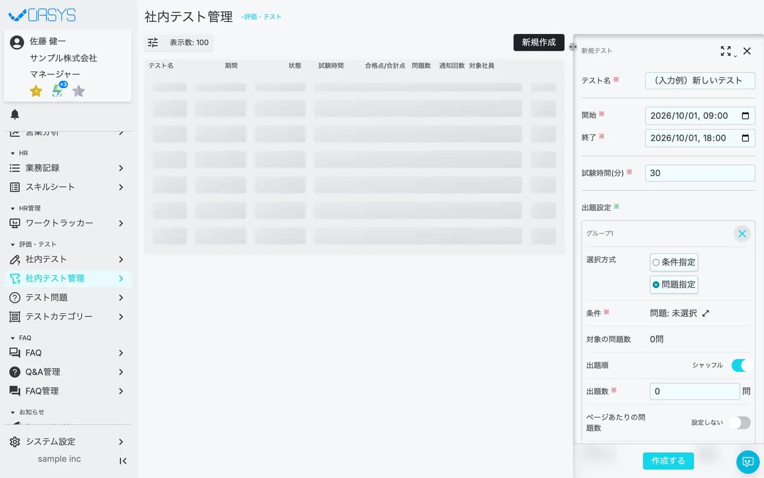Open the table filter settings icon
The width and height of the screenshot is (764, 478).
[x=153, y=42]
